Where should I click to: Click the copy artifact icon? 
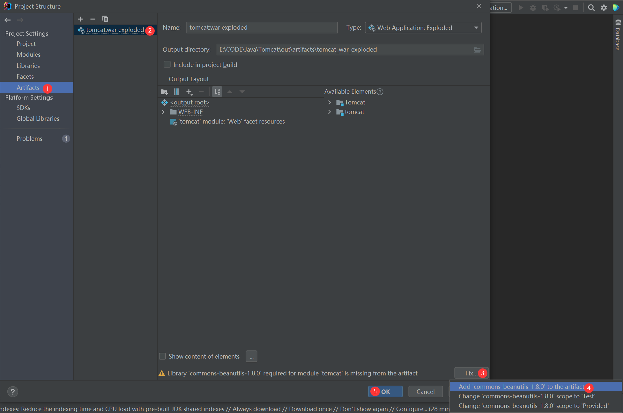[105, 19]
